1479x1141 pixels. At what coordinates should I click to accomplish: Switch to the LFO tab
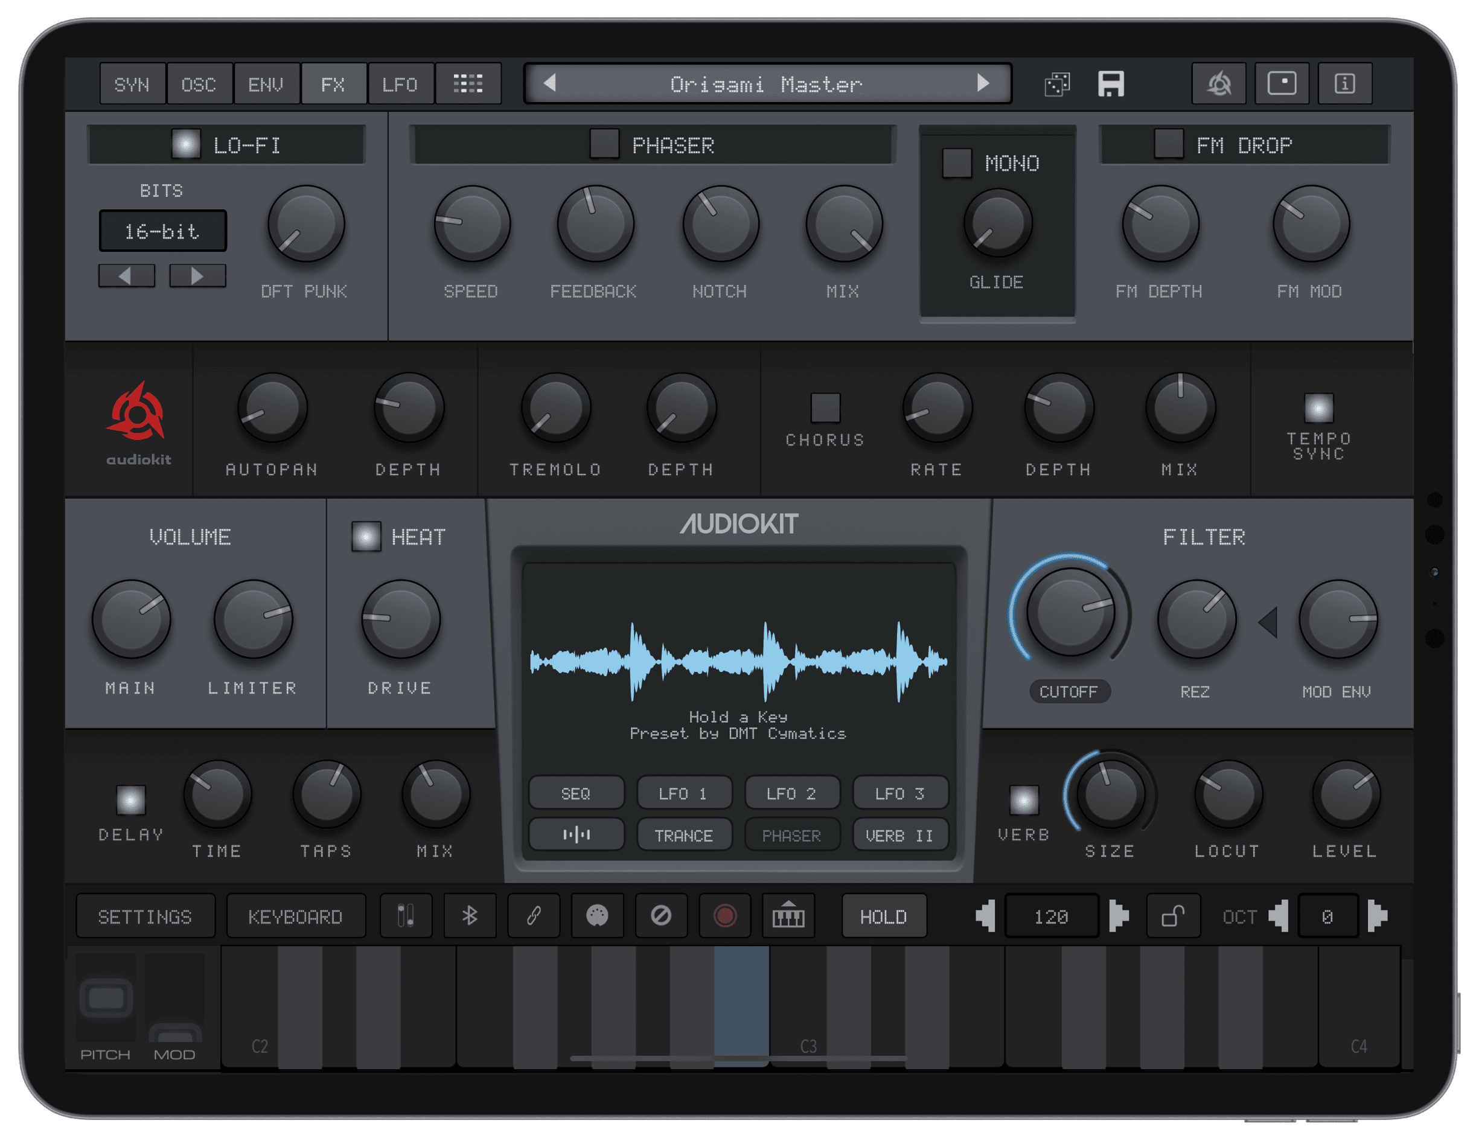400,84
